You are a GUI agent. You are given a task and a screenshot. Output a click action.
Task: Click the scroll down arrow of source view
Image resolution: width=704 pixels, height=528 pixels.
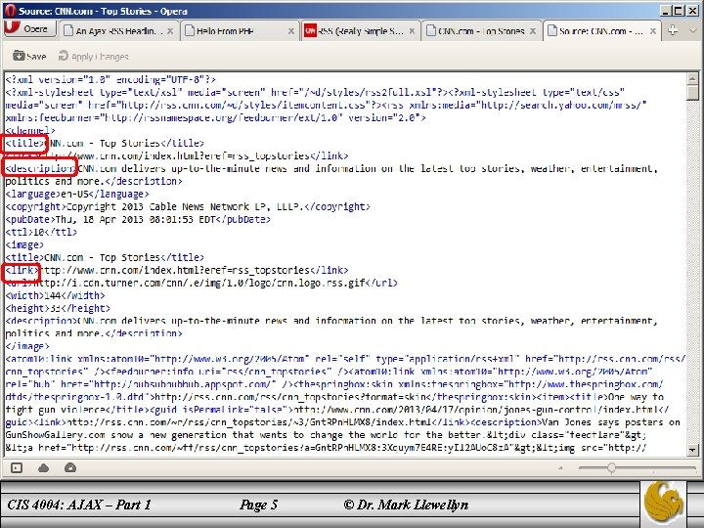pos(693,450)
